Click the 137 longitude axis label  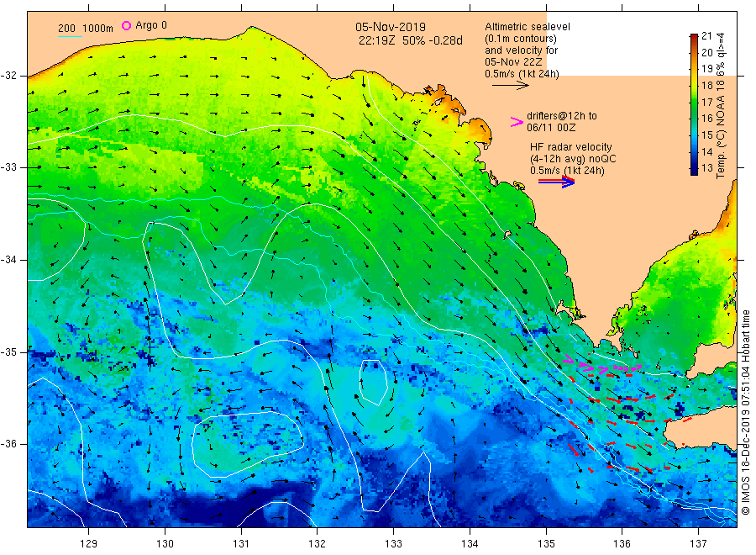tap(699, 544)
